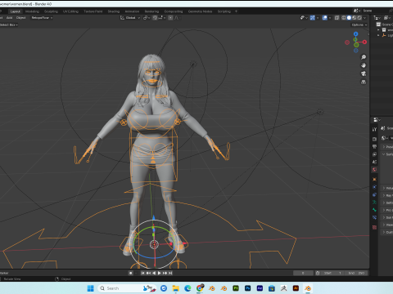Open Photoshop from the taskbar

(247, 288)
